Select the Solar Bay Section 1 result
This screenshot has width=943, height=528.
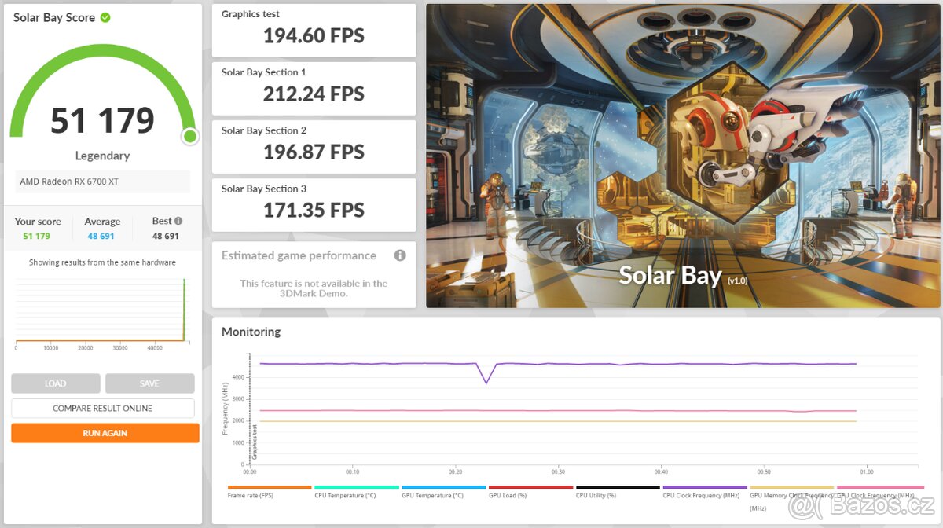314,88
